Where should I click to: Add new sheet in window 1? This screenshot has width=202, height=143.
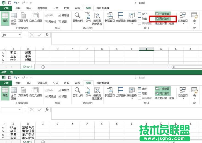43,67
